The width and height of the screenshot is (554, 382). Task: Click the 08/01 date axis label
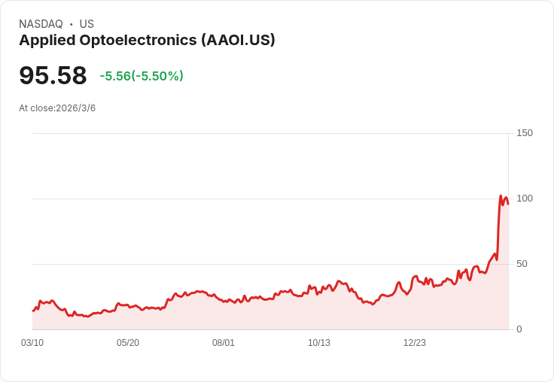(x=224, y=343)
